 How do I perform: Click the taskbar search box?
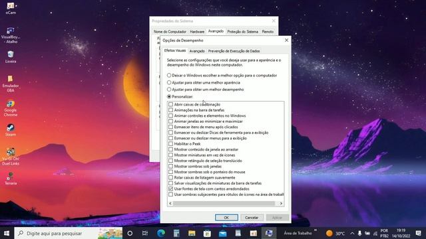(68, 233)
